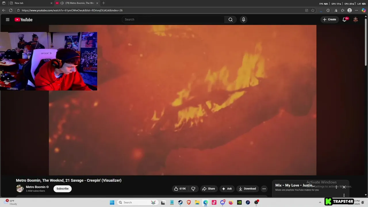The height and width of the screenshot is (207, 368).
Task: Open weather widget showing 53°F Cloudy
Action: pyautogui.click(x=11, y=202)
